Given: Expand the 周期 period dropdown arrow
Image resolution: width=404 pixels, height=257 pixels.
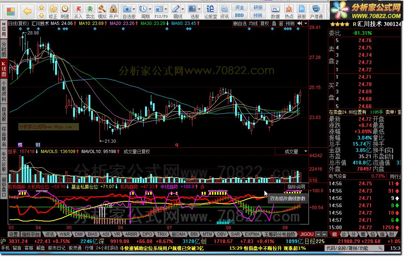Looking at the screenshot, I should click(x=150, y=9).
